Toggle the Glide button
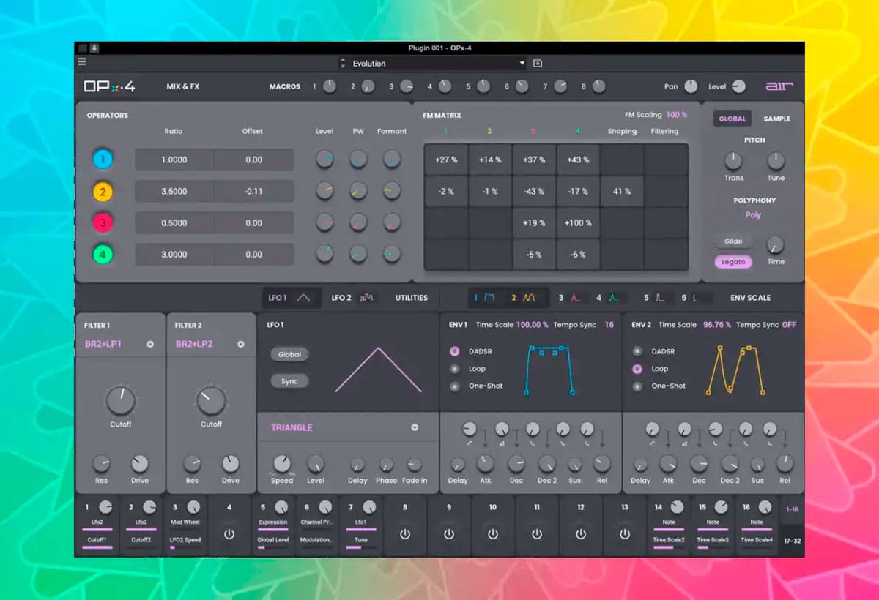The height and width of the screenshot is (600, 879). tap(733, 241)
